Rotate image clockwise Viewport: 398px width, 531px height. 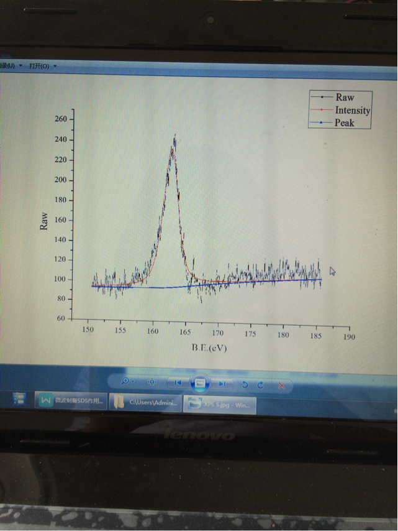260,385
